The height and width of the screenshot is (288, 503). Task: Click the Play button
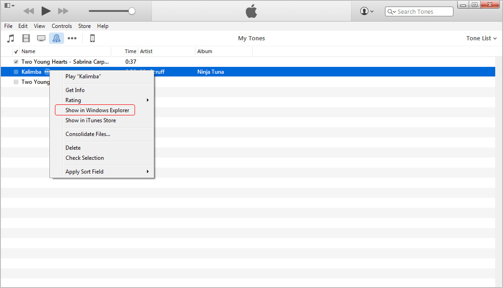[46, 11]
